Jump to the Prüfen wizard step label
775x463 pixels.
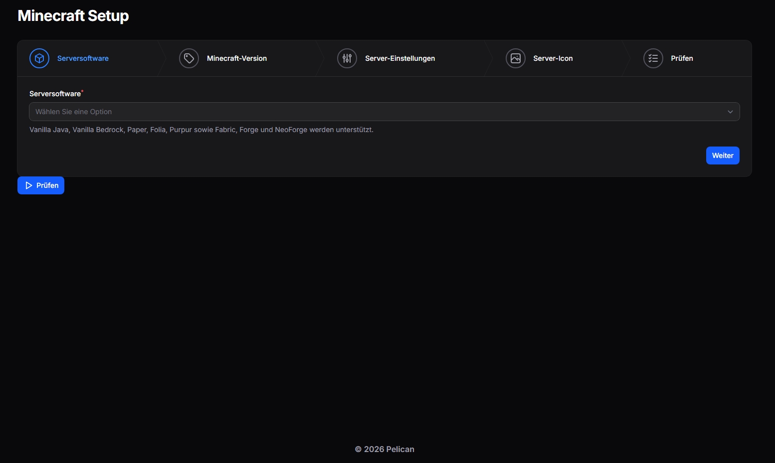(x=682, y=58)
